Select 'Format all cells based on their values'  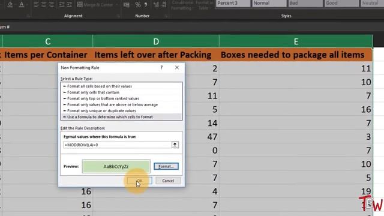point(121,86)
